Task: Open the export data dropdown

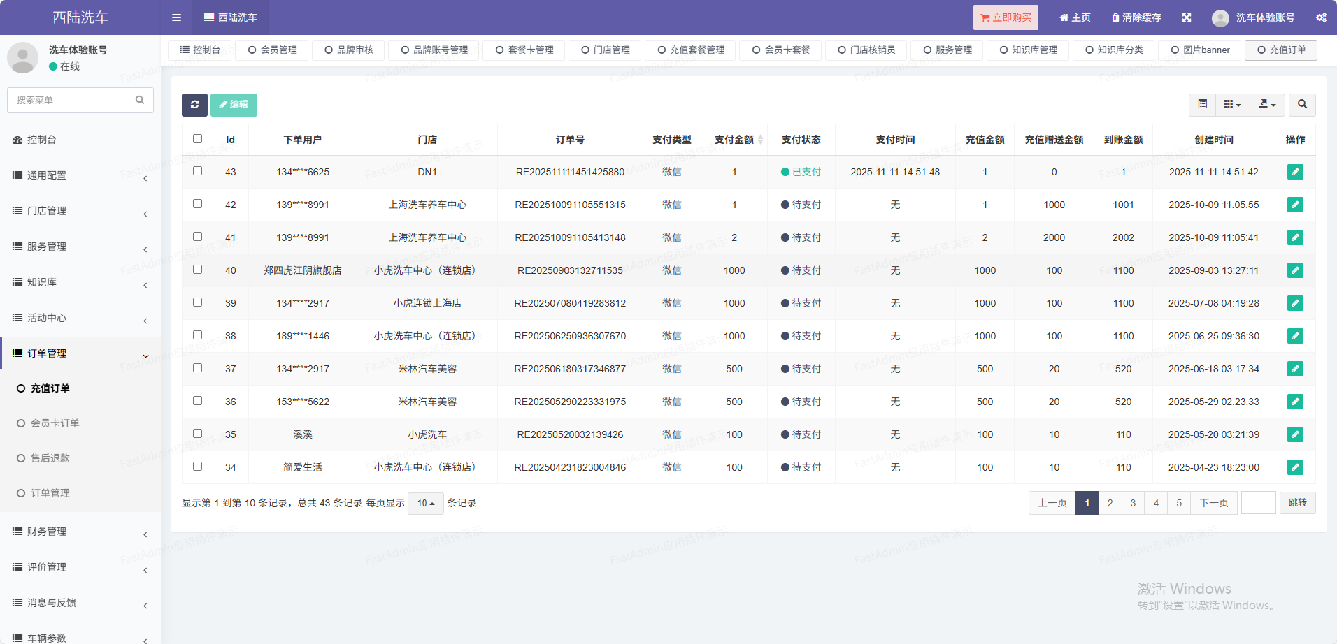Action: pyautogui.click(x=1267, y=105)
